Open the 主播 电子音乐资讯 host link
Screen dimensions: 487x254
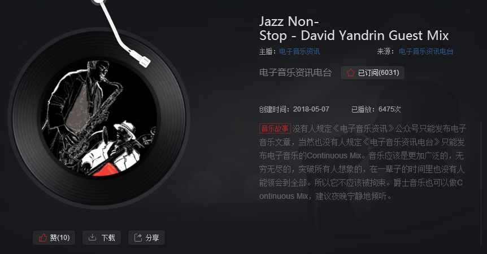[x=299, y=51]
